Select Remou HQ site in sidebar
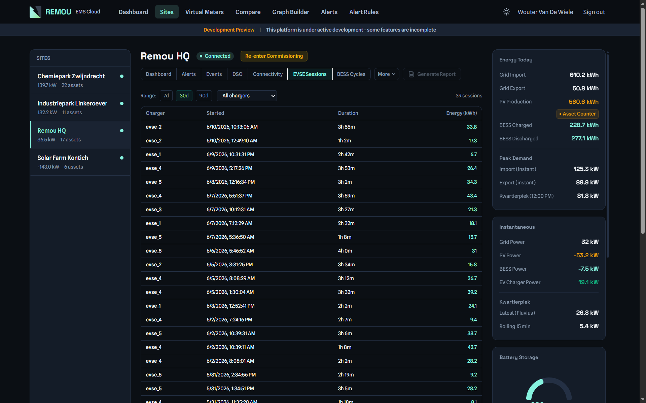This screenshot has width=646, height=403. click(x=80, y=135)
